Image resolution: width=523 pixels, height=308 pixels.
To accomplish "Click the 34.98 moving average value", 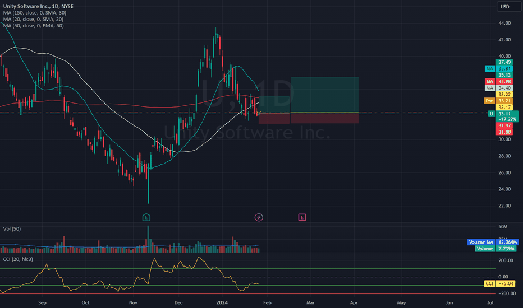I will pyautogui.click(x=504, y=82).
